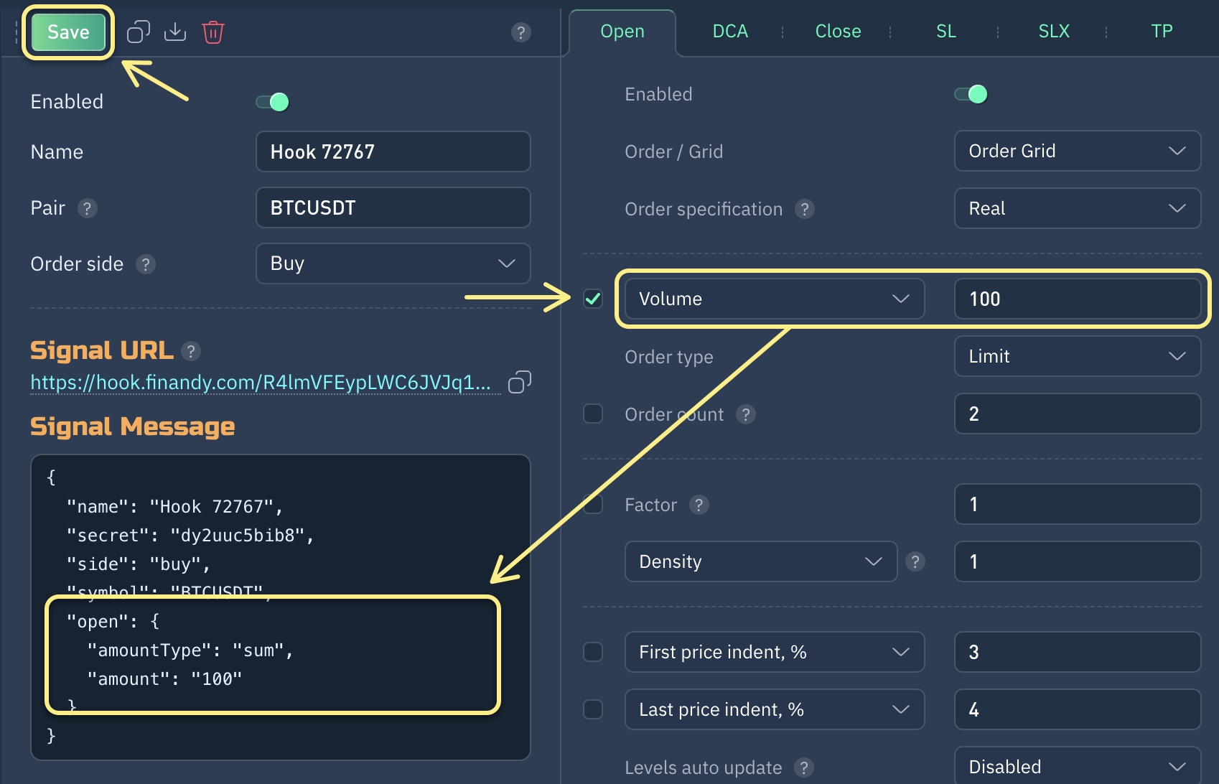The width and height of the screenshot is (1219, 784).
Task: Click the "side": "buy" line
Action: [138, 564]
